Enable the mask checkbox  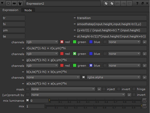[28, 89]
